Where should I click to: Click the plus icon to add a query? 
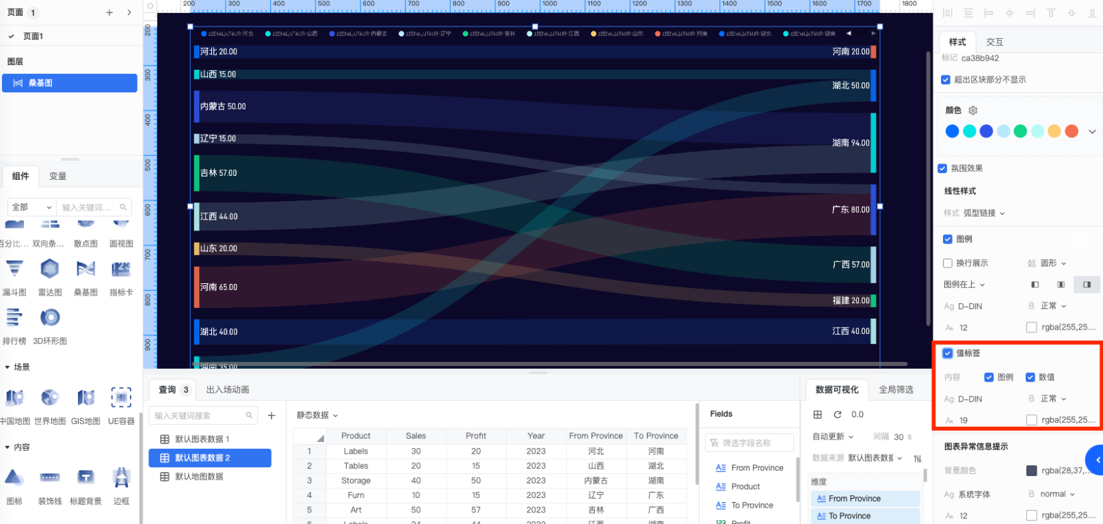(271, 415)
